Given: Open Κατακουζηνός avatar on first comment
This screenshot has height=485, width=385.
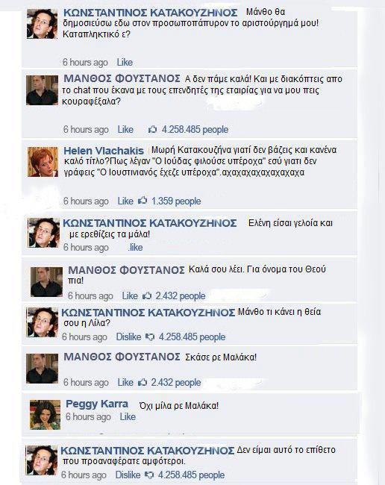Looking at the screenshot, I should pos(42,24).
